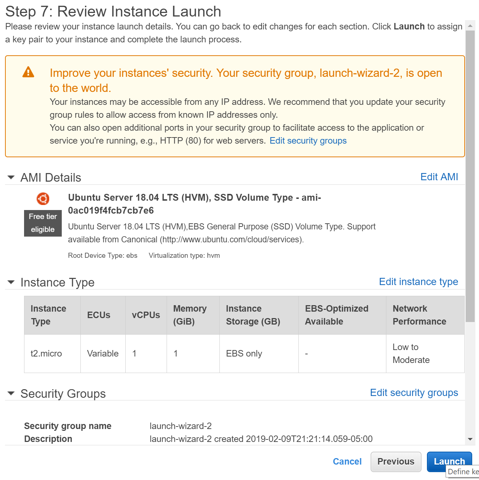
Task: Click the Variable ECUs cell
Action: [103, 354]
